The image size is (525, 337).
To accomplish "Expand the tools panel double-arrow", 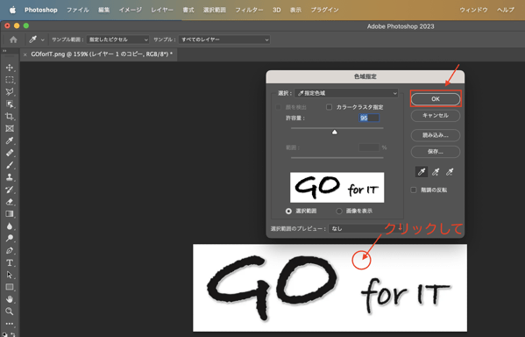I will point(4,51).
